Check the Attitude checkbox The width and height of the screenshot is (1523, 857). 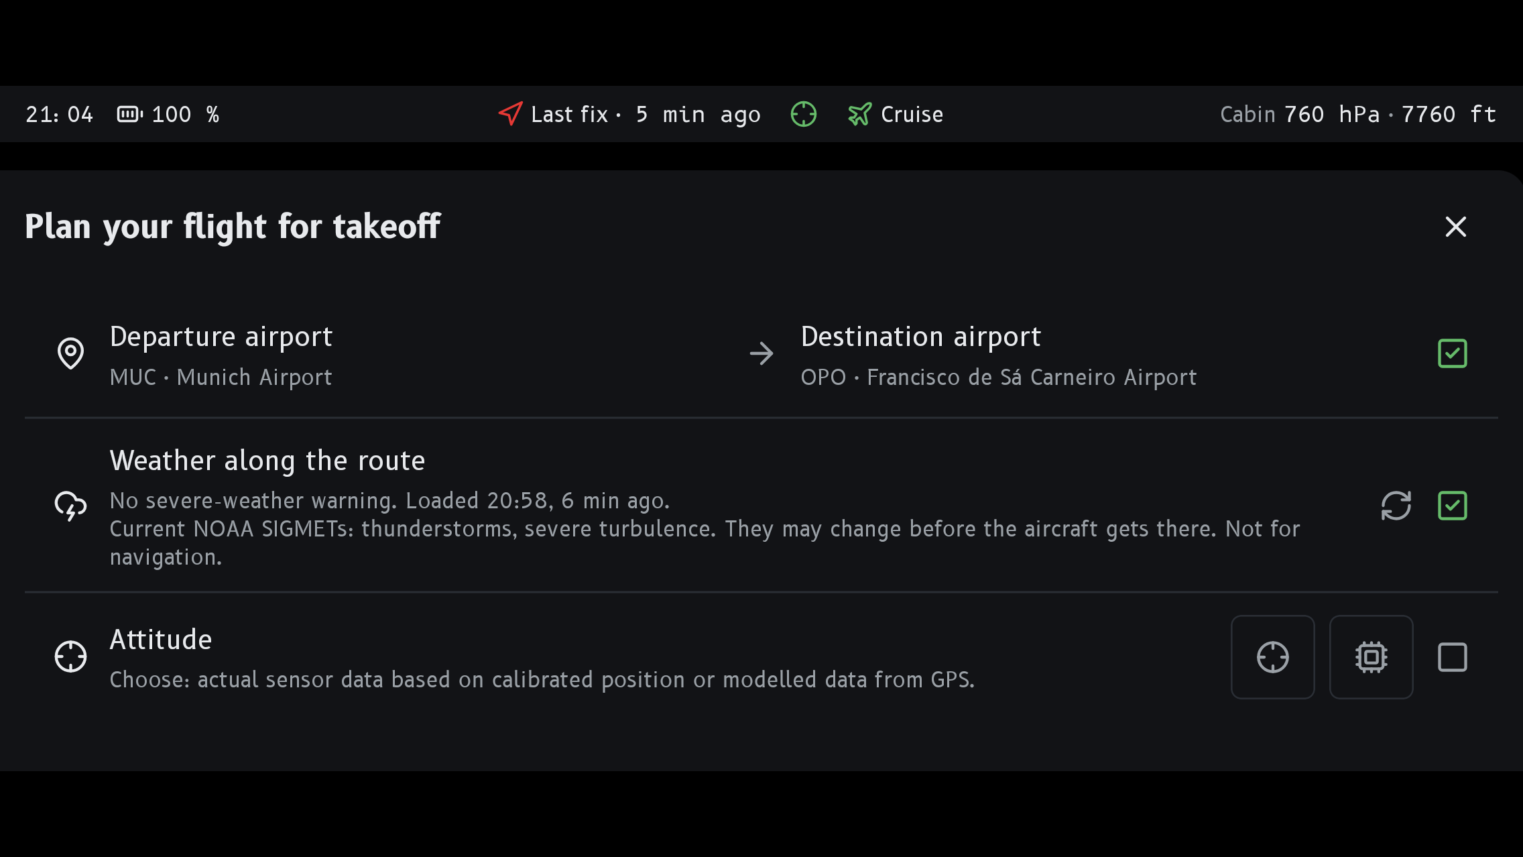[x=1452, y=657]
